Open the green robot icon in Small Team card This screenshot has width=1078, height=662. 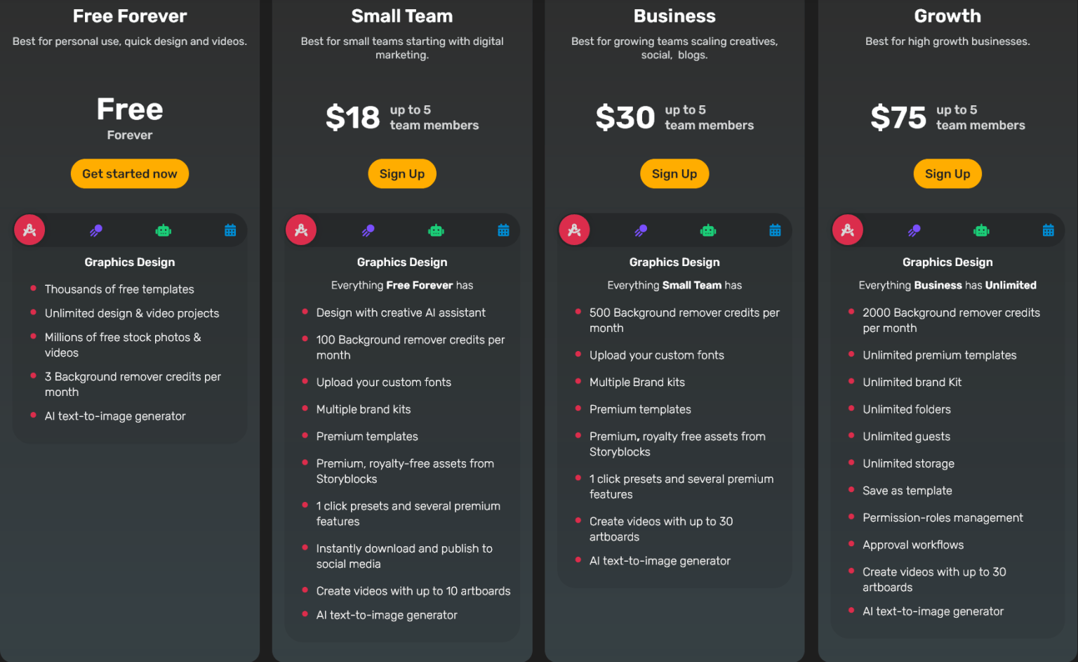(x=435, y=230)
